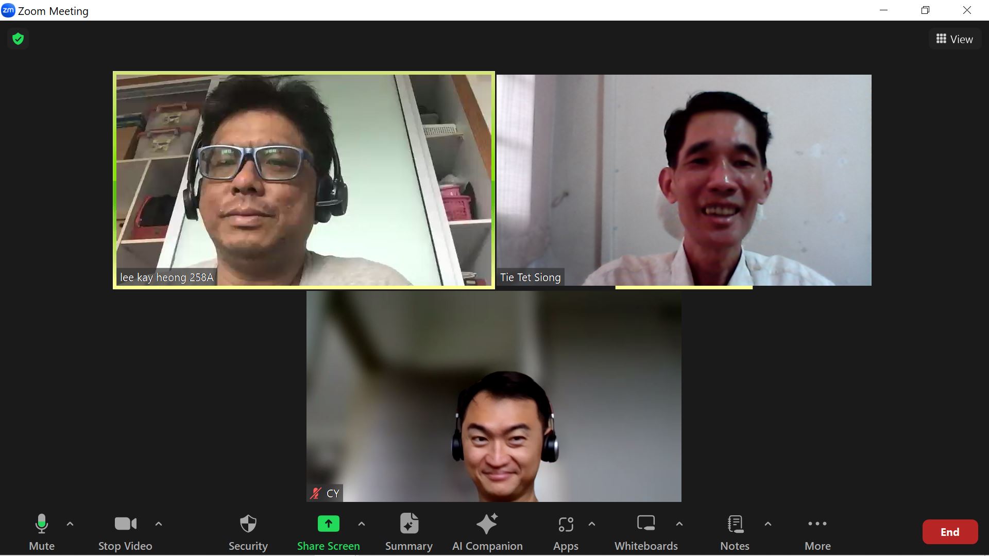Select lee kay heong 258A video tile
This screenshot has width=989, height=556.
pyautogui.click(x=304, y=180)
